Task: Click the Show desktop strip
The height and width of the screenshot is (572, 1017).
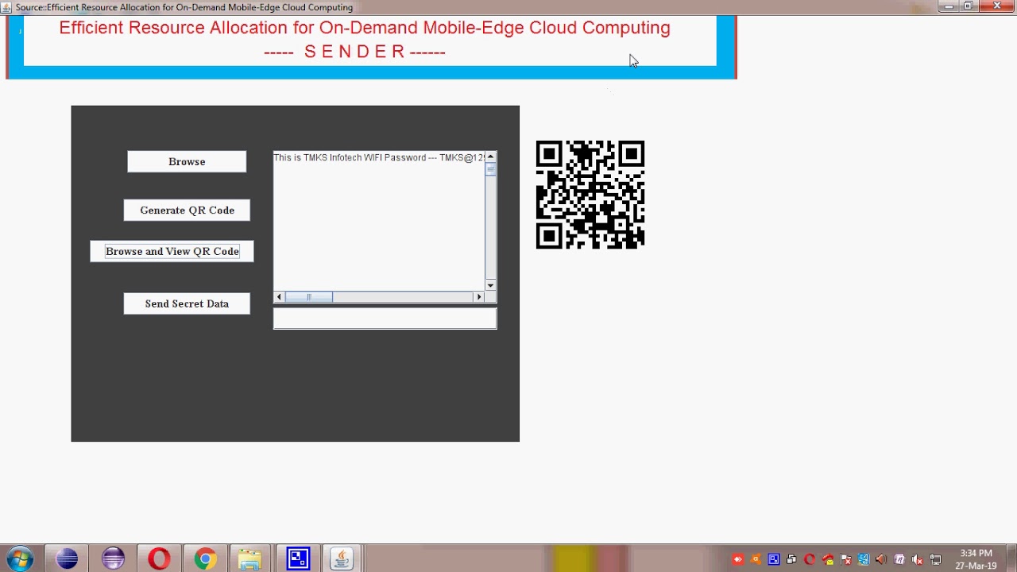Action: (x=1011, y=559)
